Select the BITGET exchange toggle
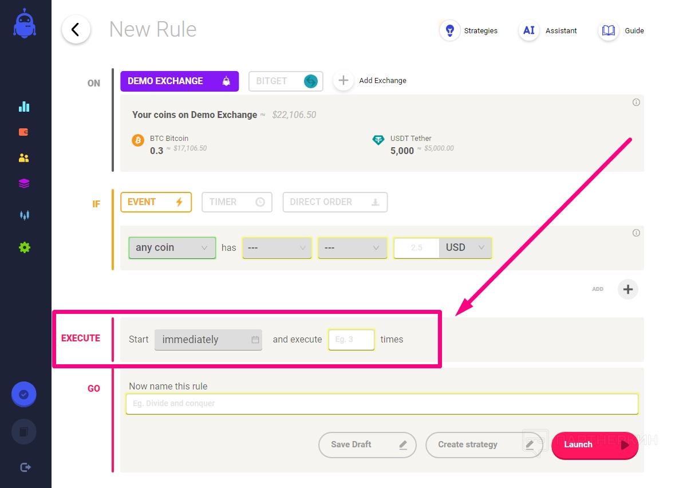Image resolution: width=687 pixels, height=488 pixels. pyautogui.click(x=286, y=81)
